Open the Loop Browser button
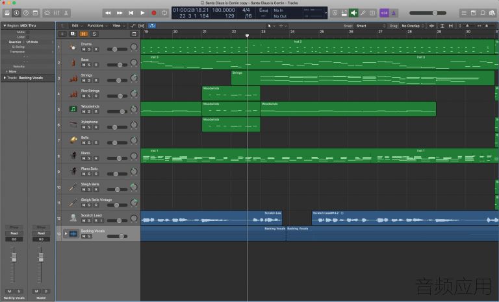The image size is (499, 302). pyautogui.click(x=483, y=13)
